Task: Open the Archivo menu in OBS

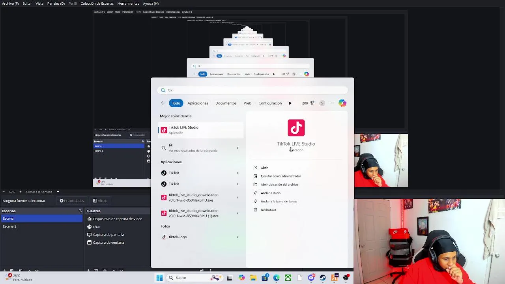Action: coord(10,3)
